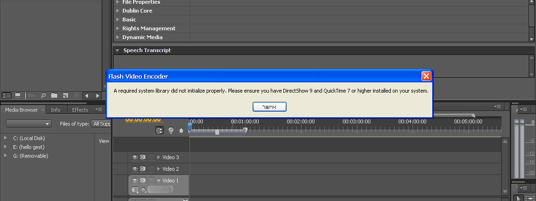Hide the Video 1 track output
Viewport: 536px width, 201px height.
tap(134, 181)
